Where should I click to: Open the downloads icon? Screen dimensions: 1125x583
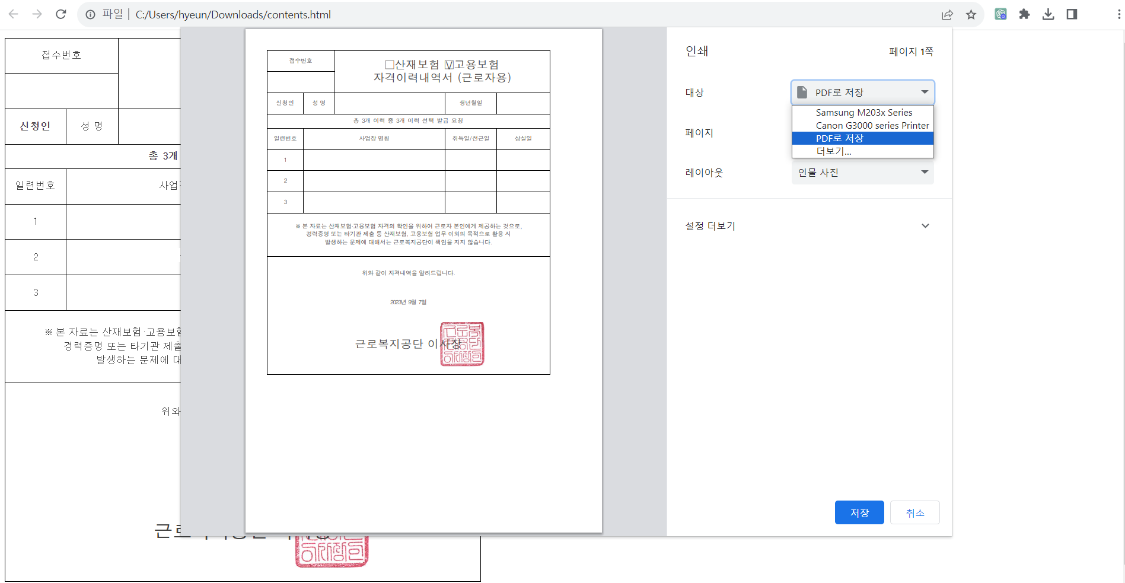(1048, 14)
